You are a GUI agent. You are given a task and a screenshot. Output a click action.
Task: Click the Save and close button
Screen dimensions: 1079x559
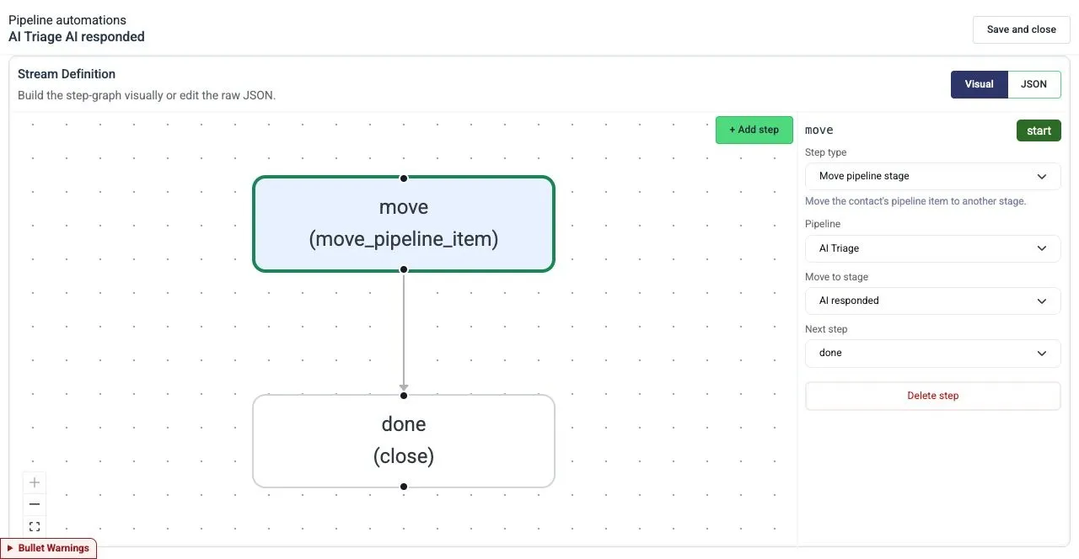[x=1022, y=29]
